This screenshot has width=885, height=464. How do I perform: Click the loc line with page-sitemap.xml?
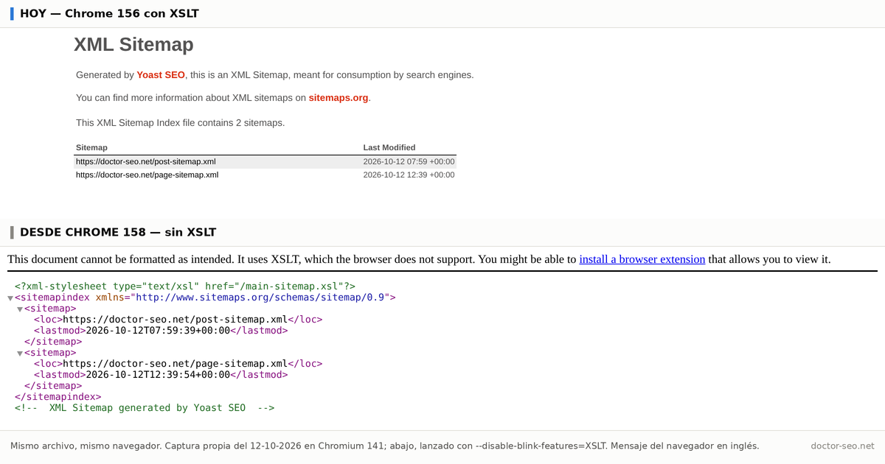tap(178, 364)
